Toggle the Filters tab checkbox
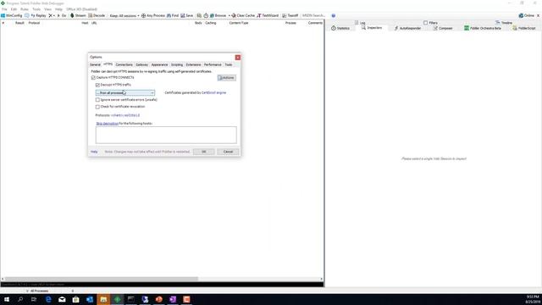This screenshot has width=542, height=305. [x=425, y=23]
